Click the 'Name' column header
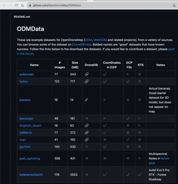The image size is (178, 184). [34, 65]
